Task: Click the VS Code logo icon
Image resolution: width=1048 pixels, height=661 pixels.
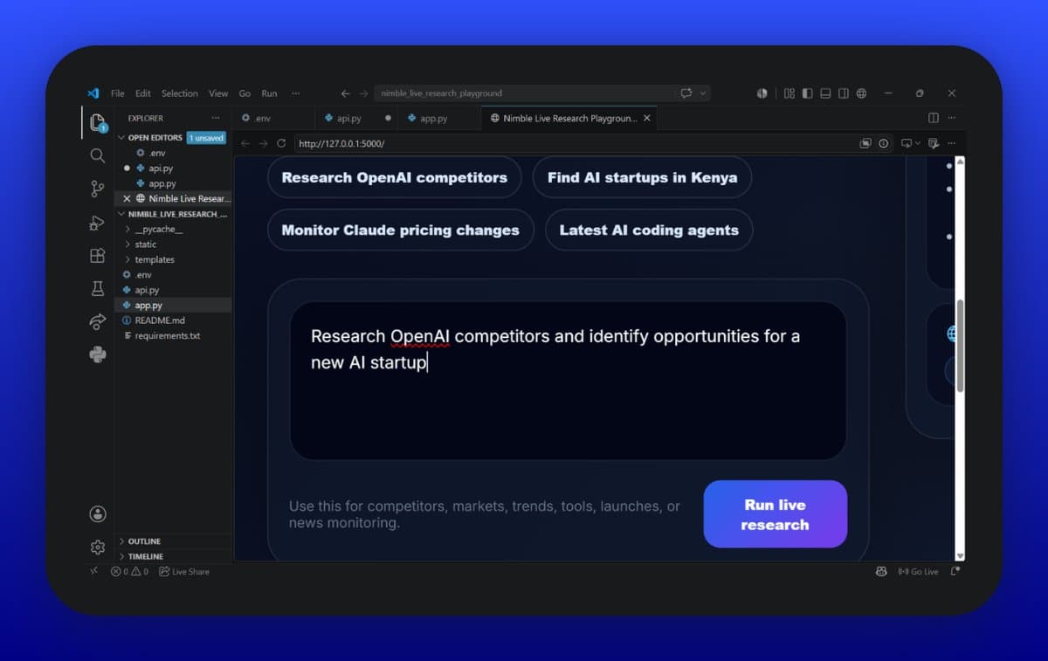Action: [93, 93]
